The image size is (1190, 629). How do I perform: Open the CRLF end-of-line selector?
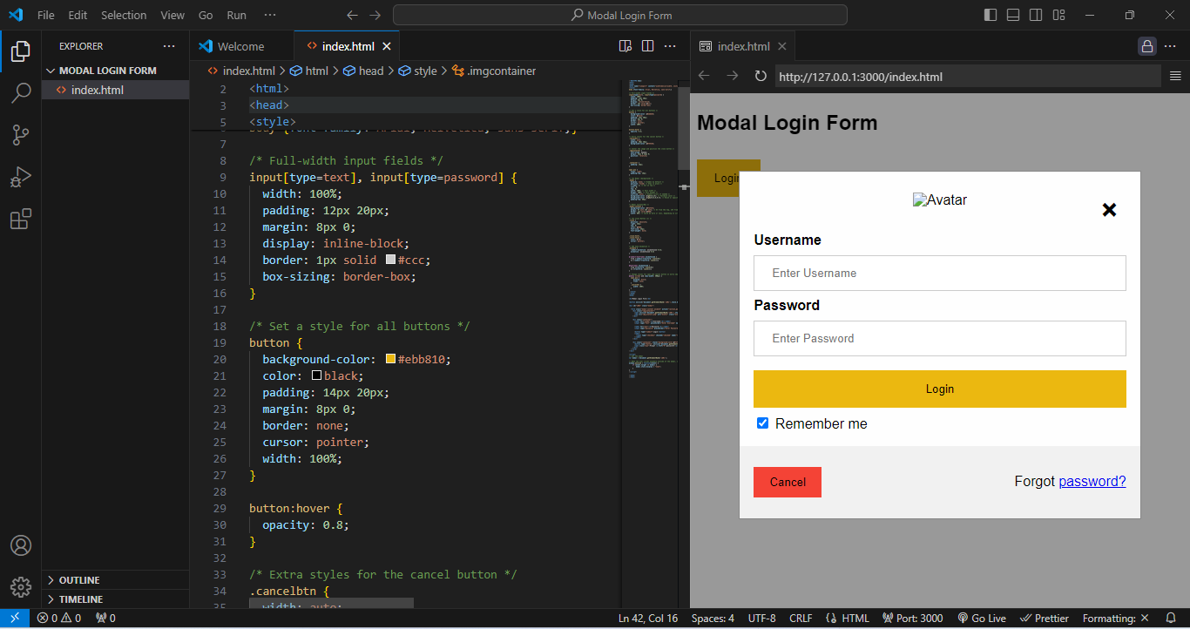(x=801, y=619)
